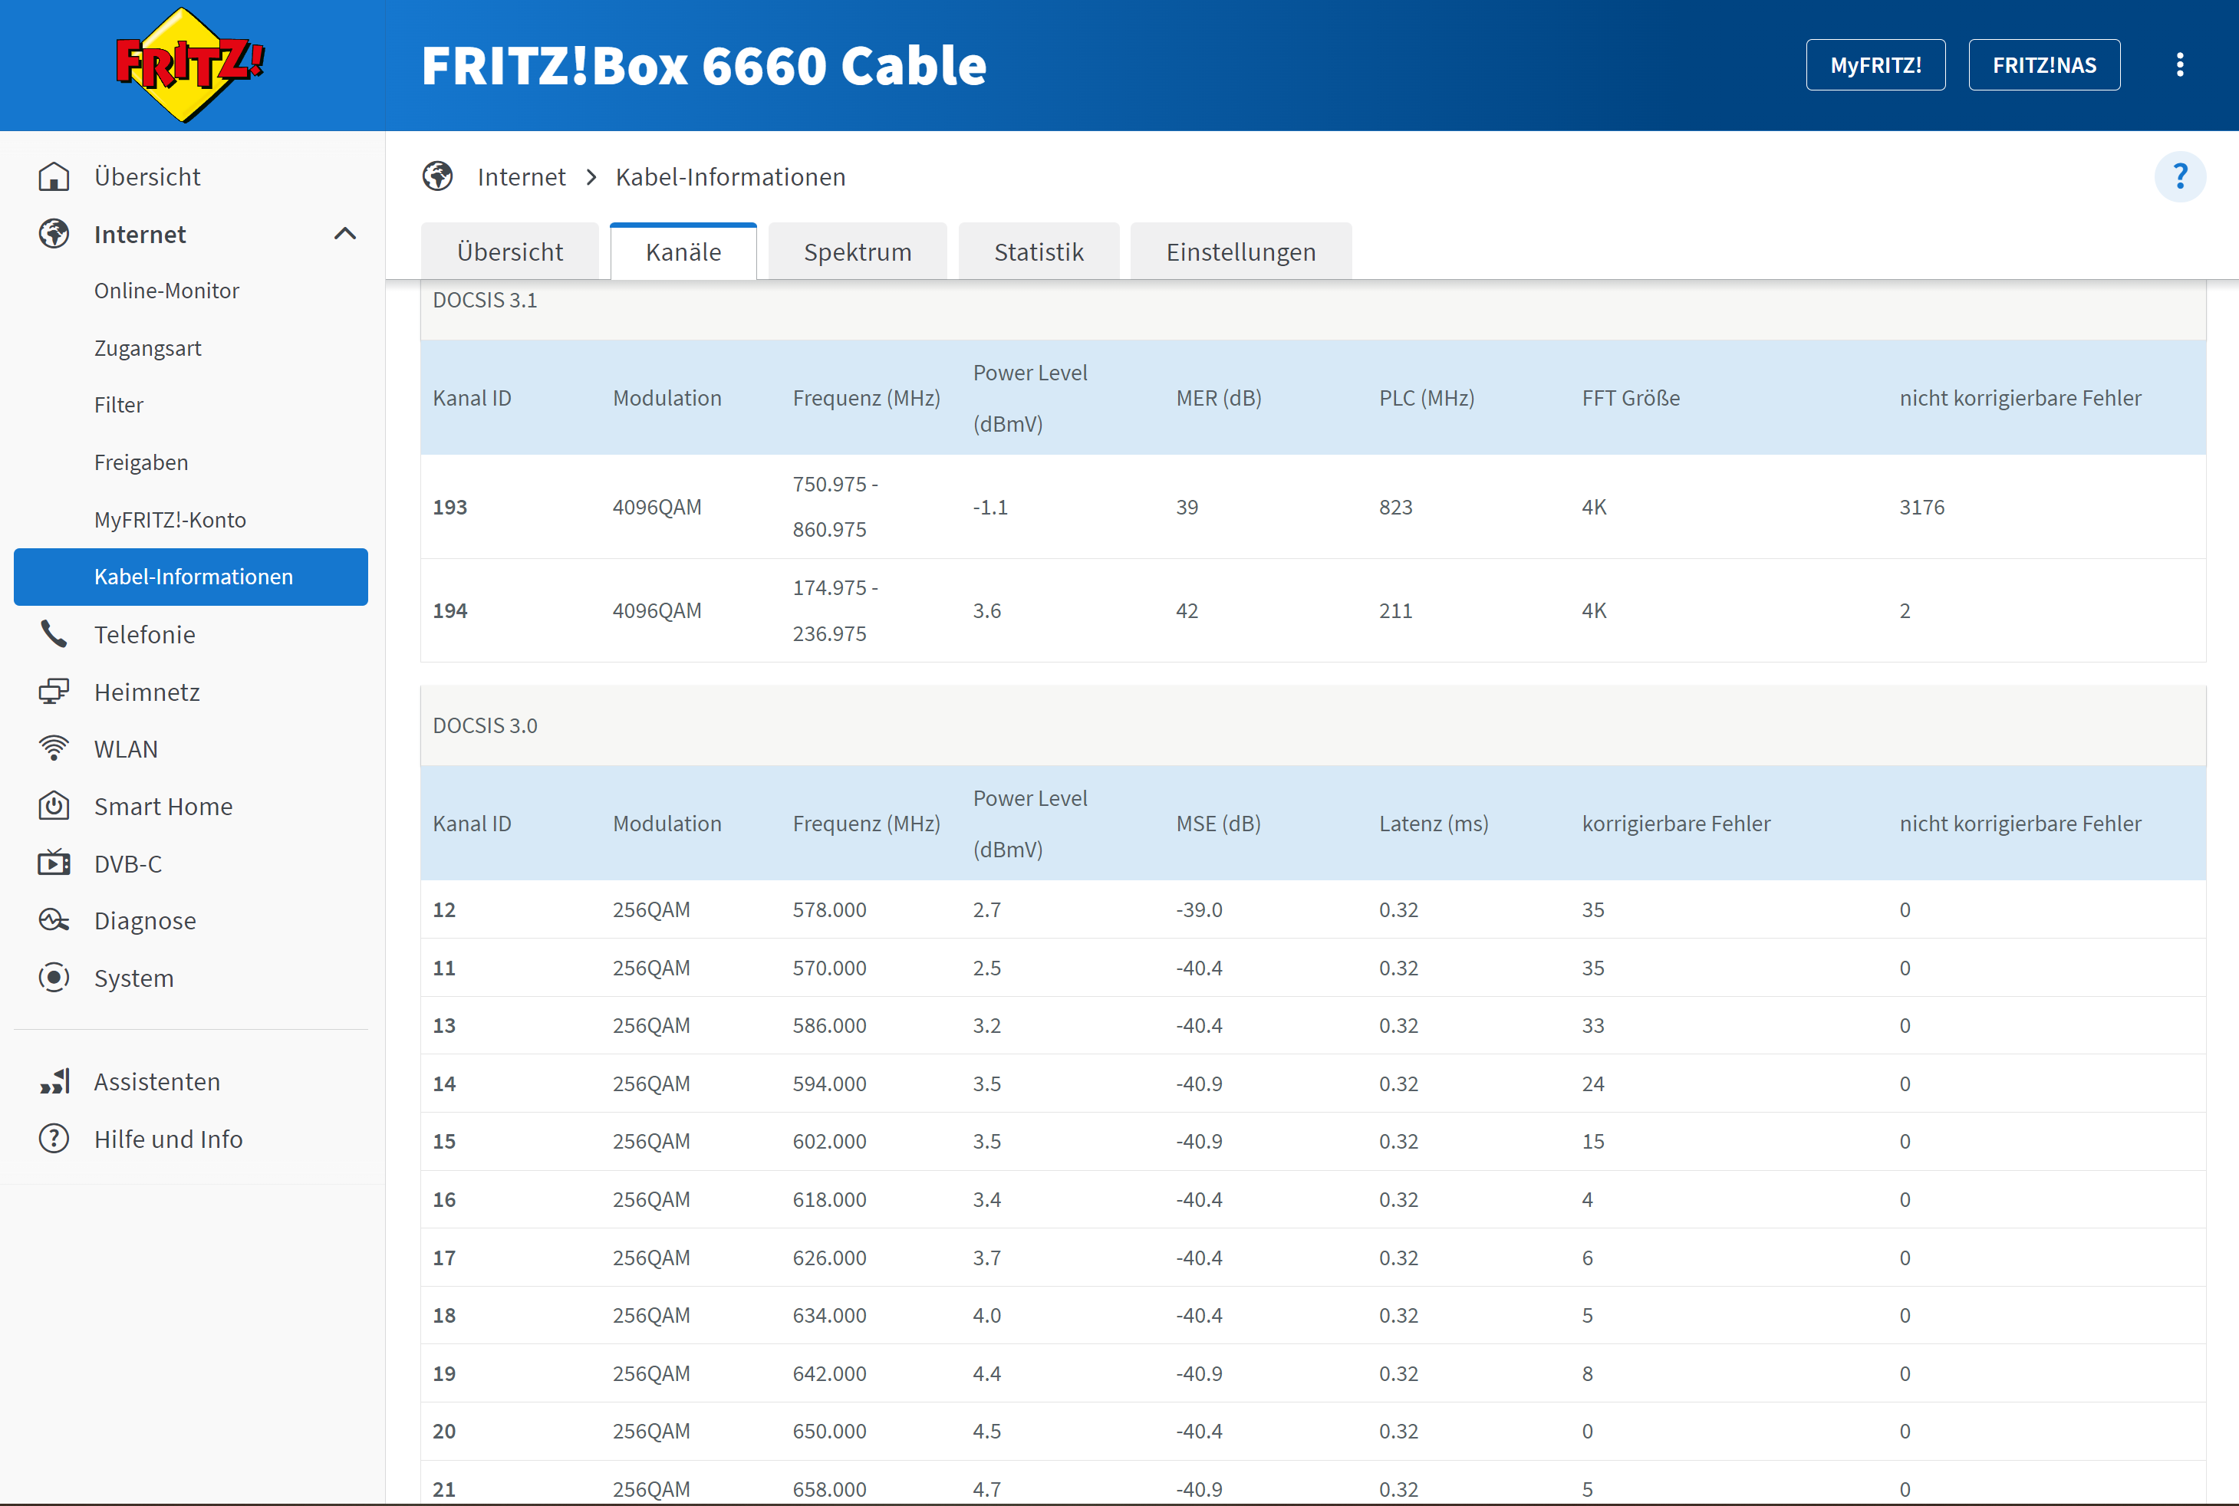Click the MSE (dB) column header
Image resolution: width=2239 pixels, height=1506 pixels.
coord(1219,823)
